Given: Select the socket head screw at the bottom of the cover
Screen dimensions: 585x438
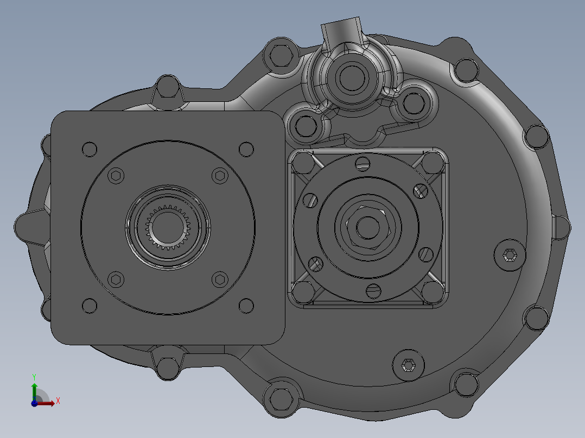Looking at the screenshot, I should coord(409,365).
